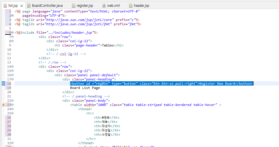The height and width of the screenshot is (147, 279).
Task: Click the '#번호' table header line
Action: [x=107, y=118]
